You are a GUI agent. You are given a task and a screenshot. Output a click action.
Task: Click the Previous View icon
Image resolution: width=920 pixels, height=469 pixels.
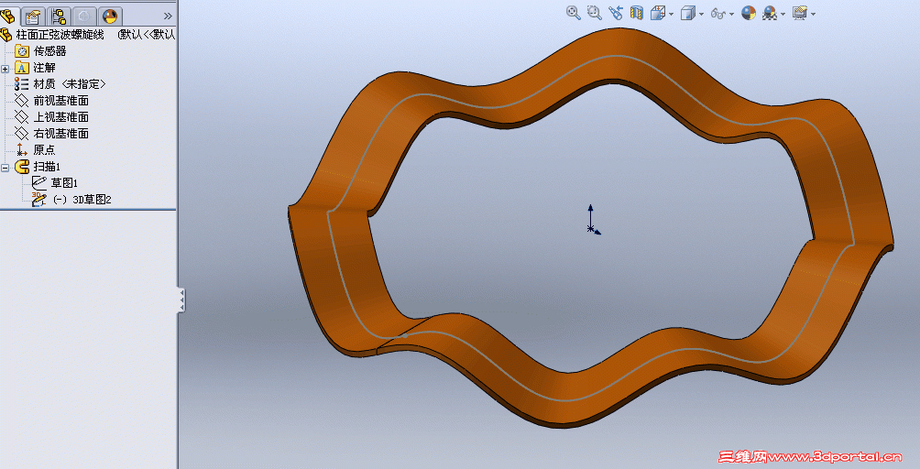(616, 13)
